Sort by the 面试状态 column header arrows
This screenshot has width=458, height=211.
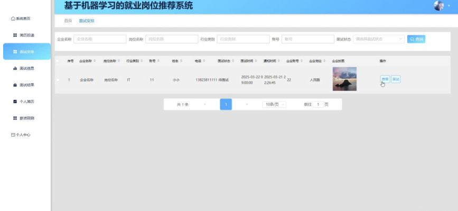tap(233, 61)
